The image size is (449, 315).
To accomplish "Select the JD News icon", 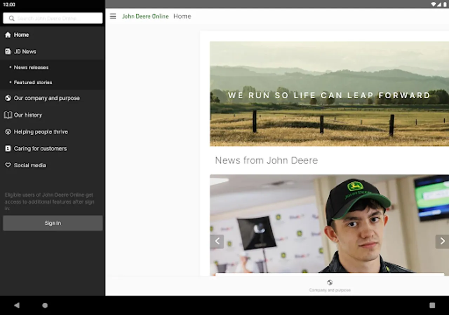I will pos(8,51).
